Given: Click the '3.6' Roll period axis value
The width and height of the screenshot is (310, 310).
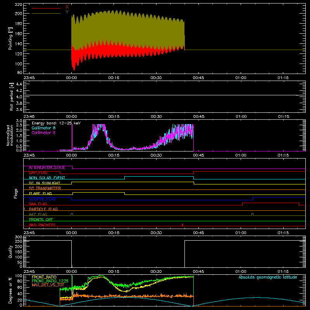Looking at the screenshot, I should click(19, 110).
